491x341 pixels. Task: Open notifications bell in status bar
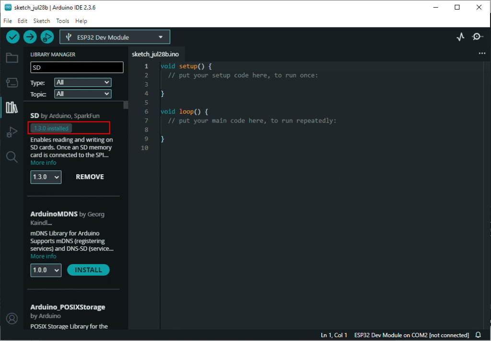coord(478,335)
